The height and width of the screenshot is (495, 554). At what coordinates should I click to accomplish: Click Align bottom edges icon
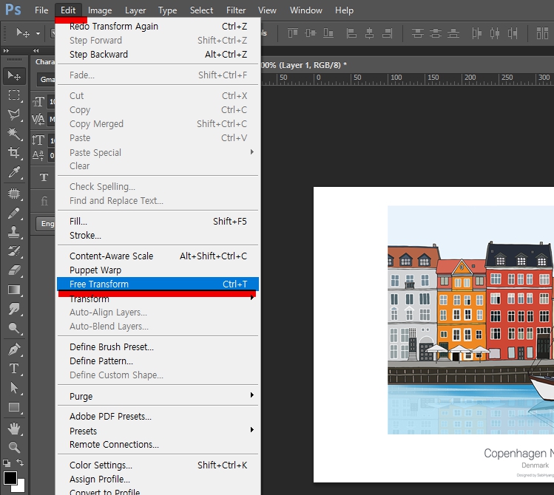coord(328,33)
